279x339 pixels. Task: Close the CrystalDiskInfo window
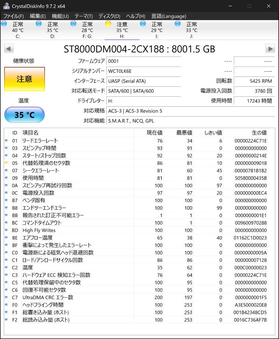tap(269, 6)
